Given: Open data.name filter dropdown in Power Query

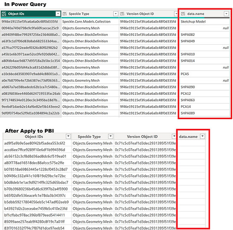Looking at the screenshot, I should tap(226, 14).
